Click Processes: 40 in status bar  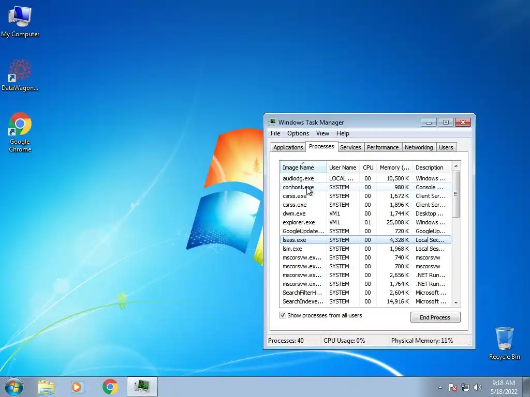286,341
